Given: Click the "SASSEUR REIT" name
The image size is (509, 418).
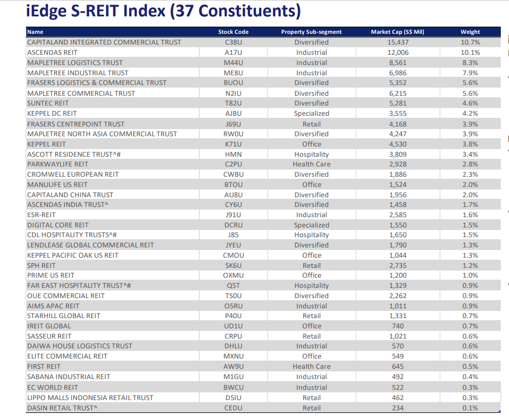Looking at the screenshot, I should click(49, 336).
